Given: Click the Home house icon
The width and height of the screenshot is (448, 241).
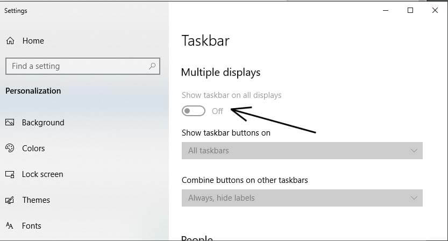Looking at the screenshot, I should pyautogui.click(x=10, y=41).
